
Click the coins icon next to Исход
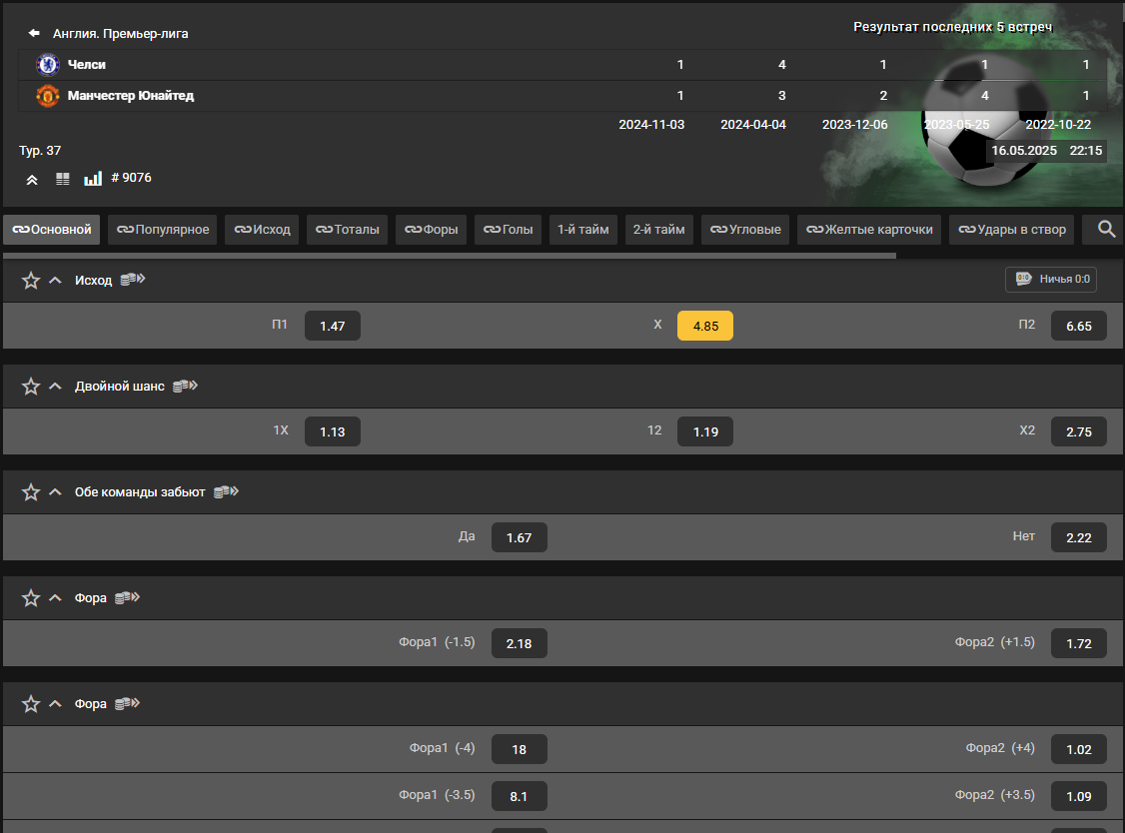click(133, 281)
